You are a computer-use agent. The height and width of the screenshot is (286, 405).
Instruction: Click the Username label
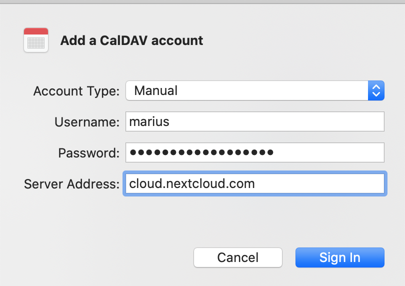(x=87, y=122)
